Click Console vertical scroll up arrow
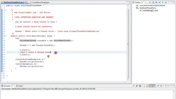This screenshot has height=99, width=176. coord(174,91)
